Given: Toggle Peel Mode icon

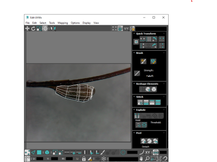Looking at the screenshot, I should 149,141.
